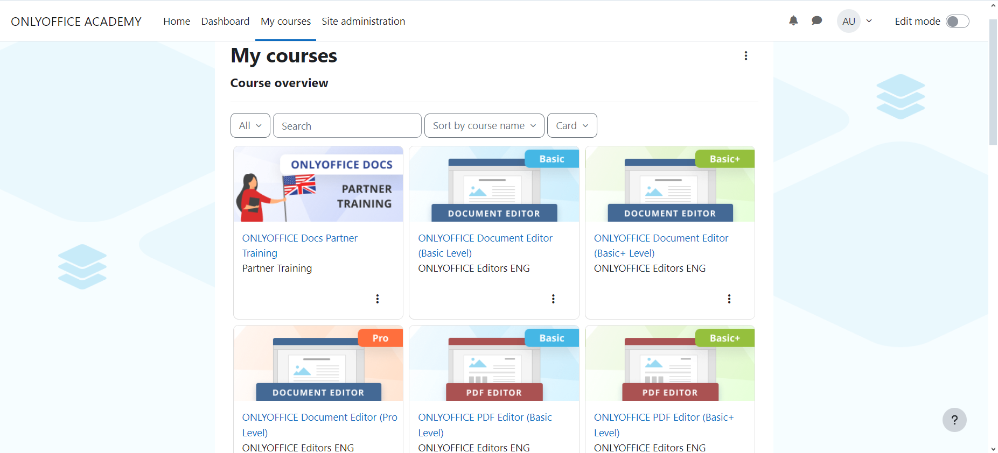Expand the user menu chevron
Image resolution: width=998 pixels, height=453 pixels.
coord(869,21)
